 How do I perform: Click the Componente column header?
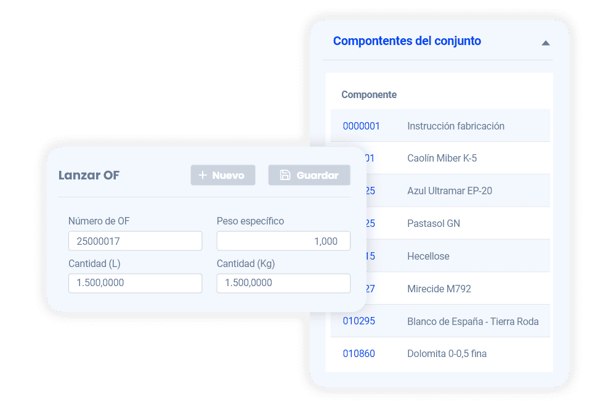coord(369,95)
